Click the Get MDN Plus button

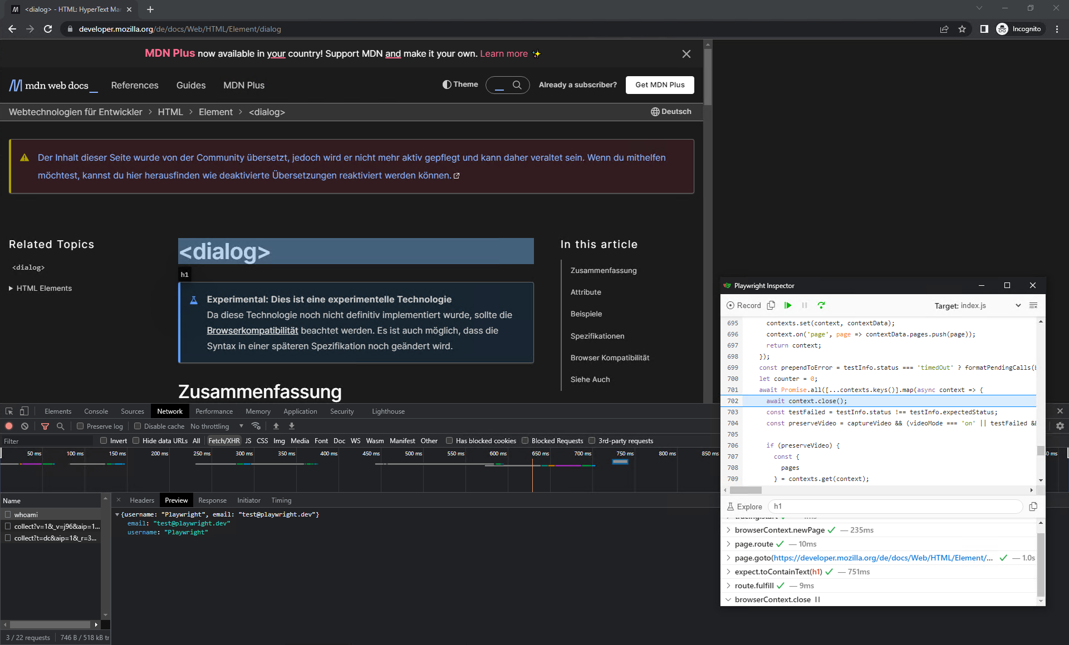tap(660, 85)
